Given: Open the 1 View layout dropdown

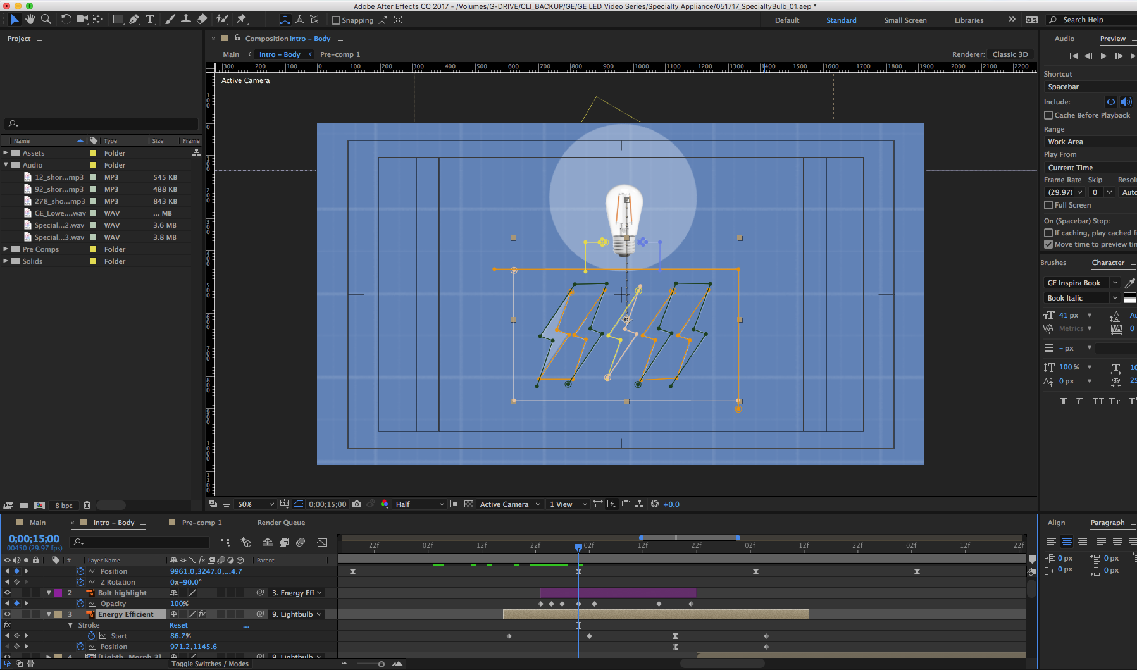Looking at the screenshot, I should [x=568, y=504].
